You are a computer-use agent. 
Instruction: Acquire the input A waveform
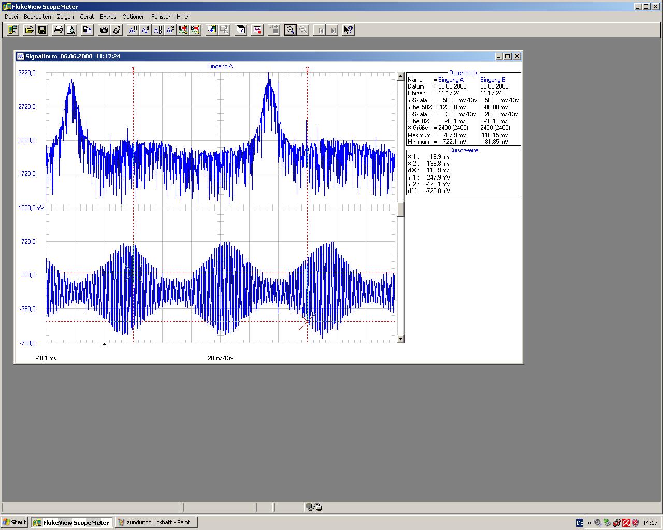pyautogui.click(x=133, y=30)
